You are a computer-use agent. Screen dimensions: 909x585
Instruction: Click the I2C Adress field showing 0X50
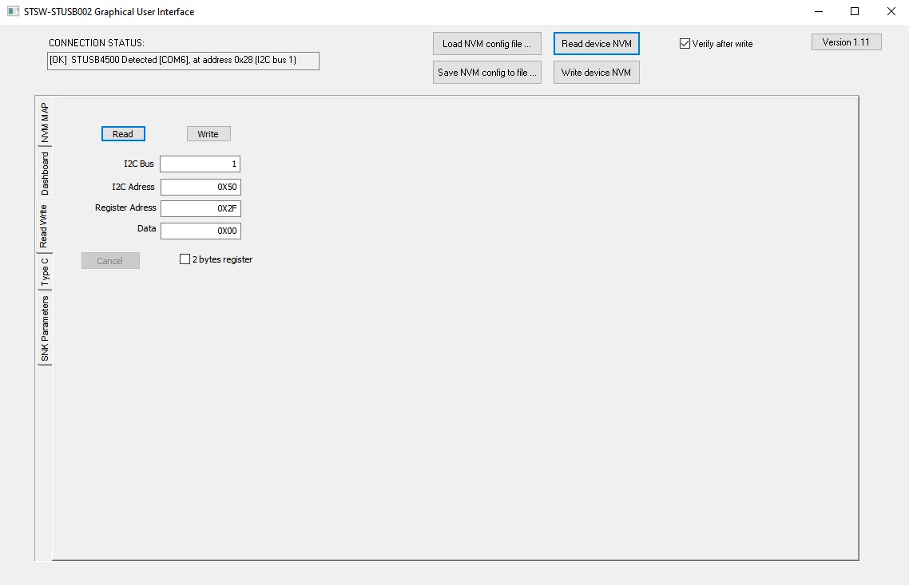point(200,187)
